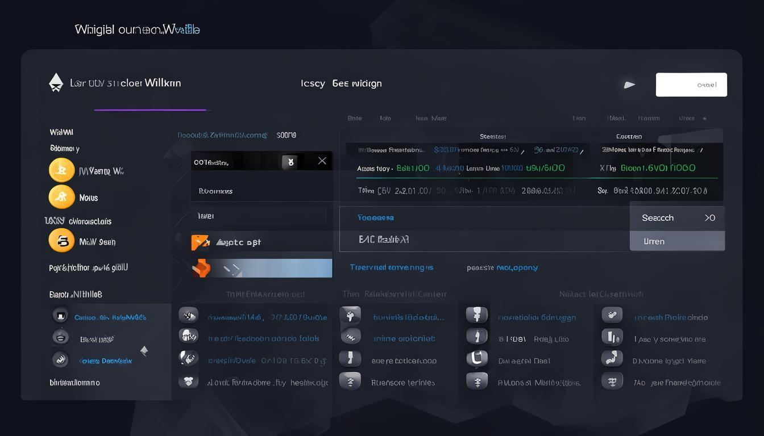Open the 'peassie molopony' link
764x436 pixels.
point(502,267)
